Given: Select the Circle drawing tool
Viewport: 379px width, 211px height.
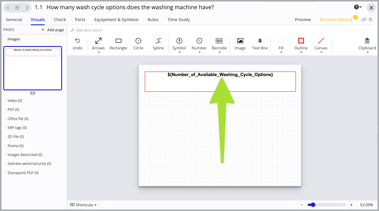Looking at the screenshot, I should pos(138,43).
